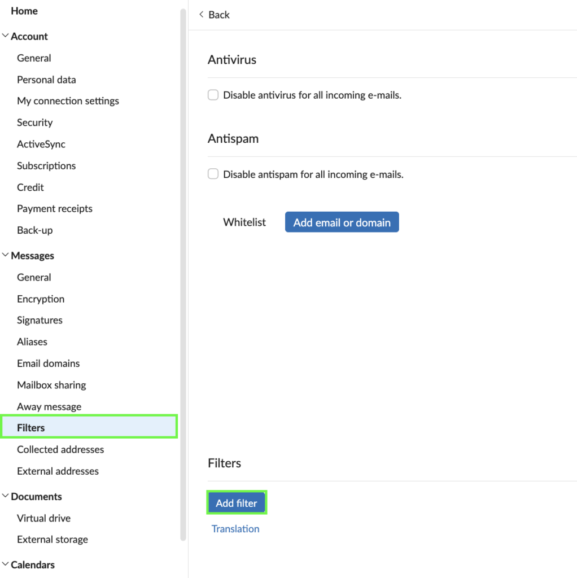Enable Disable antispam for incoming e-mails
This screenshot has height=578, width=577.
pos(213,174)
